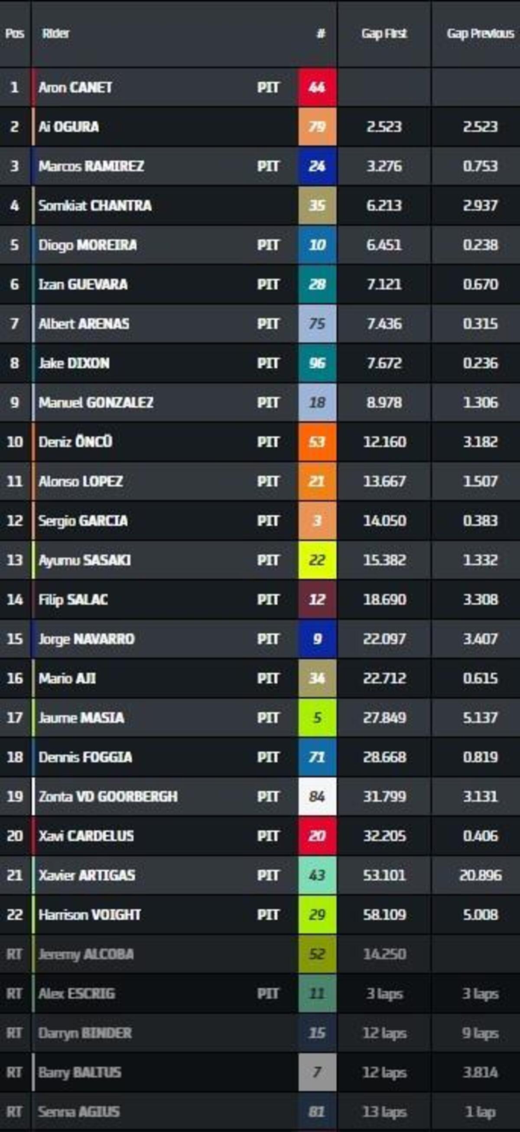Select retired rider Jeremy ALCOBA
Image resolution: width=520 pixels, height=1132 pixels.
tap(86, 954)
